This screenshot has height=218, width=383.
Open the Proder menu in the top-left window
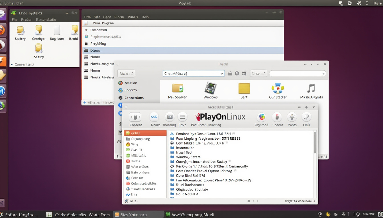(26, 20)
